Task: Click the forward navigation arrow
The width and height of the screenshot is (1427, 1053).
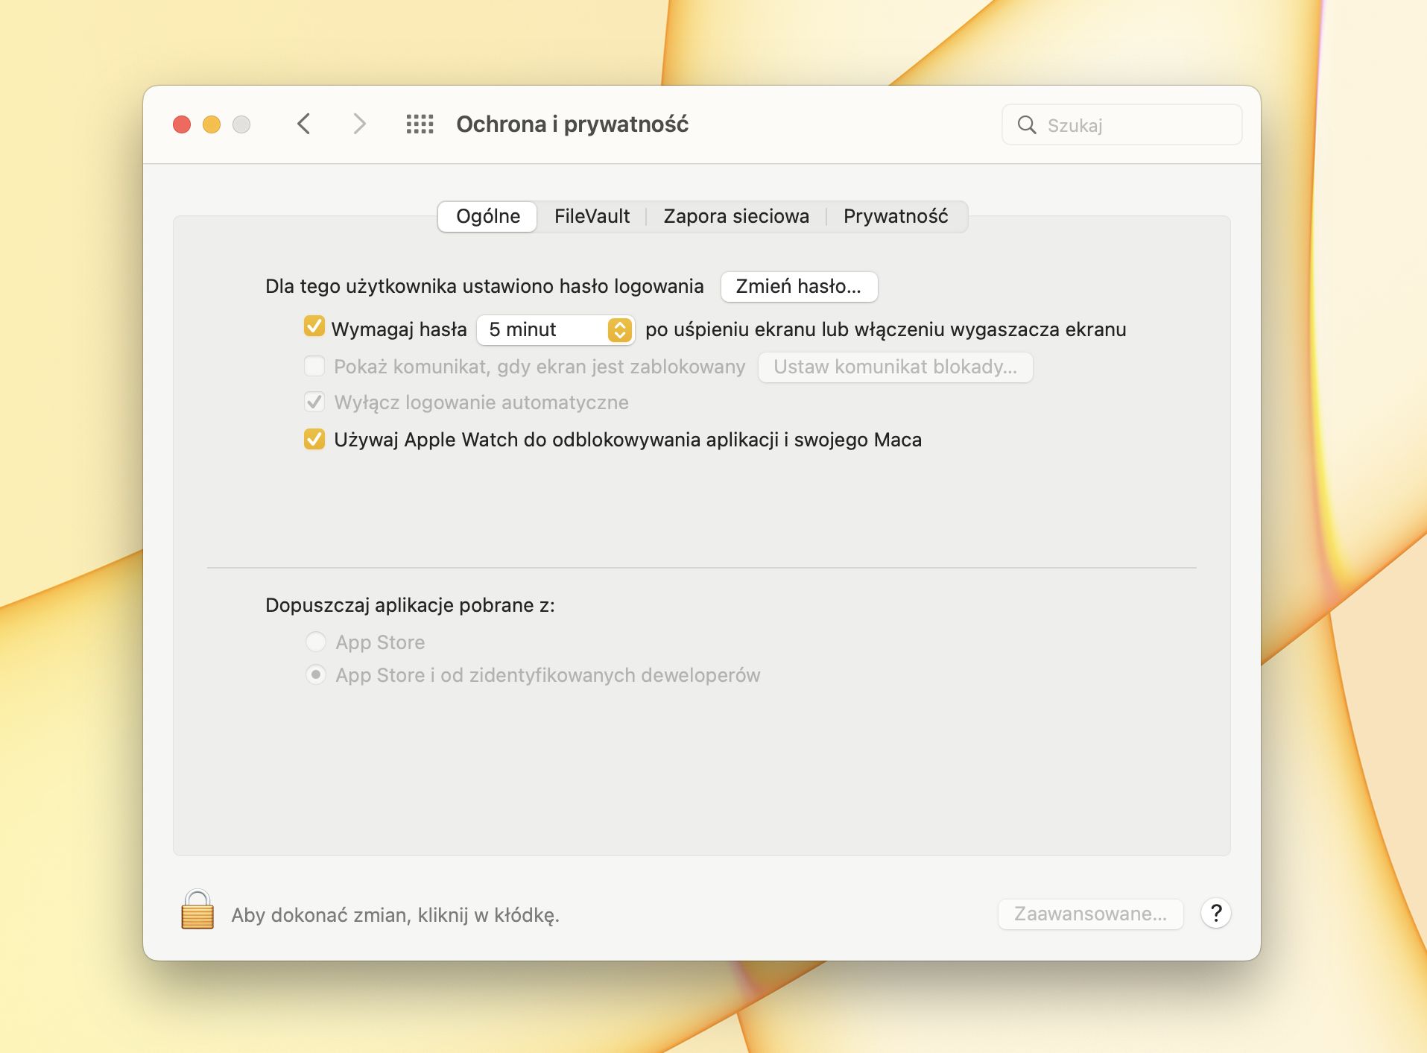Action: coord(361,124)
